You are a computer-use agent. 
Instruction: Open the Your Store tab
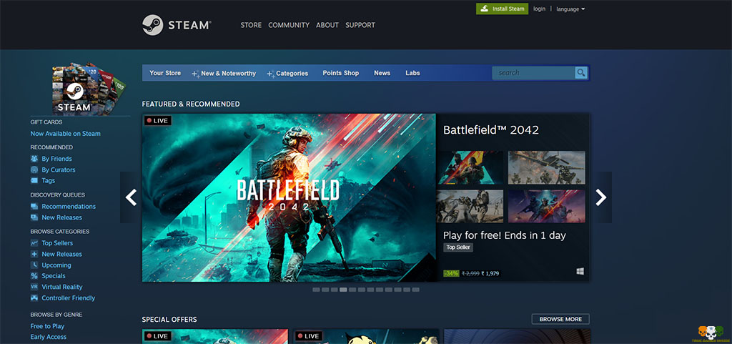click(165, 73)
